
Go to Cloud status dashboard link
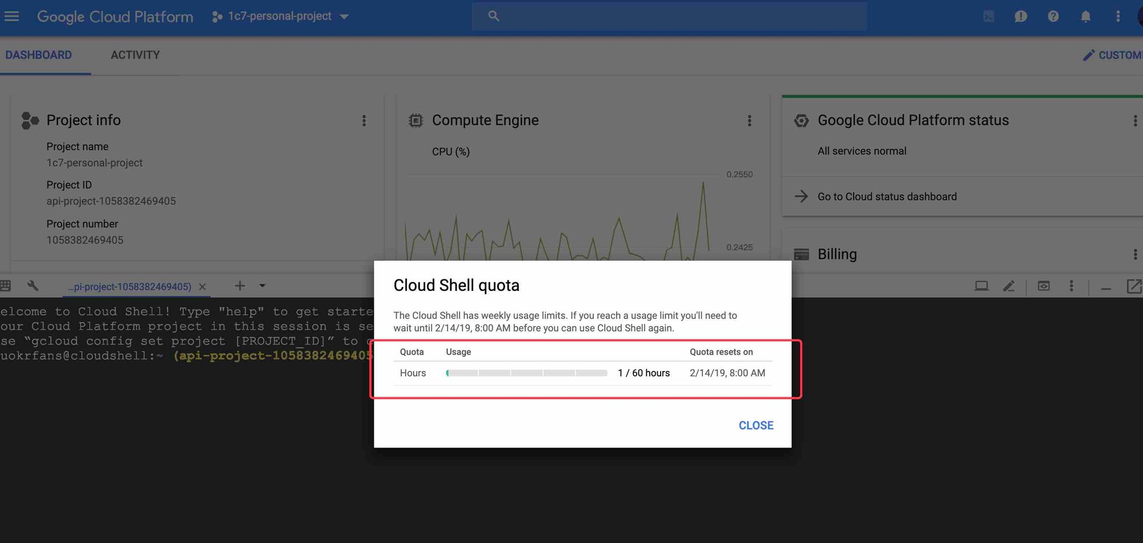(886, 197)
